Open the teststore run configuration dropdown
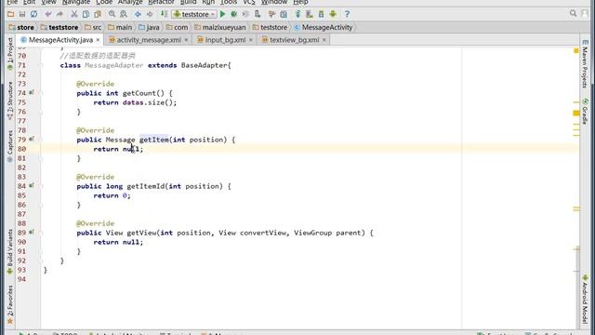 pos(194,15)
